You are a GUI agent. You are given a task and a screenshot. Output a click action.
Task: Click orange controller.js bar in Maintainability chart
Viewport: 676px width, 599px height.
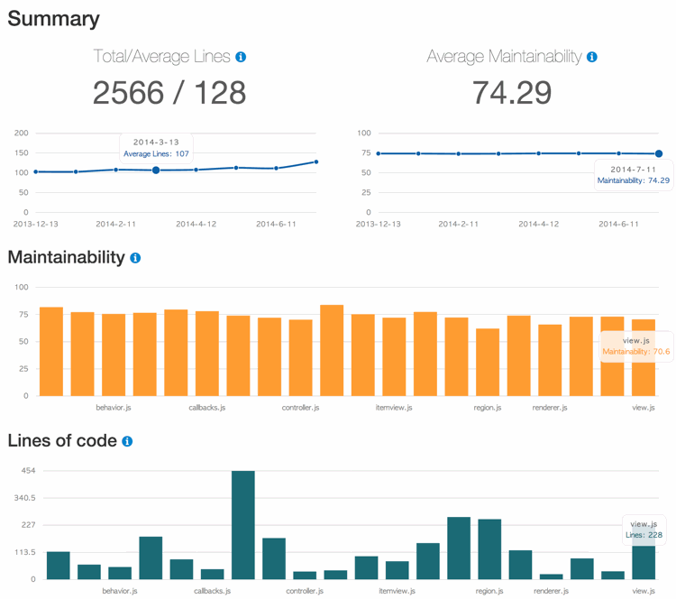[x=300, y=358]
